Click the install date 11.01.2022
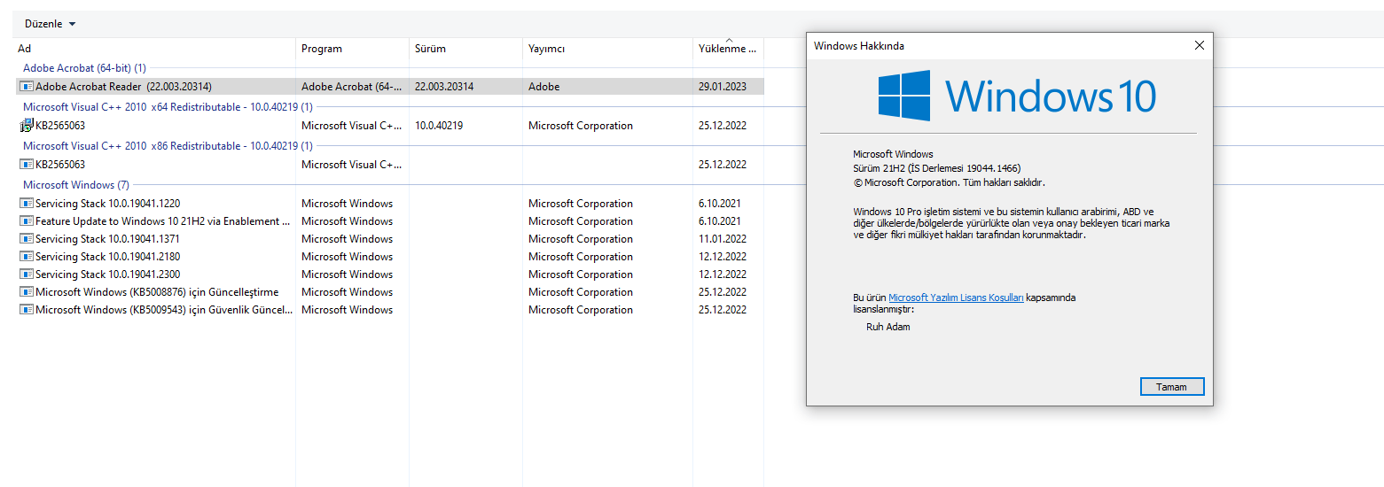The height and width of the screenshot is (487, 1384). tap(723, 239)
